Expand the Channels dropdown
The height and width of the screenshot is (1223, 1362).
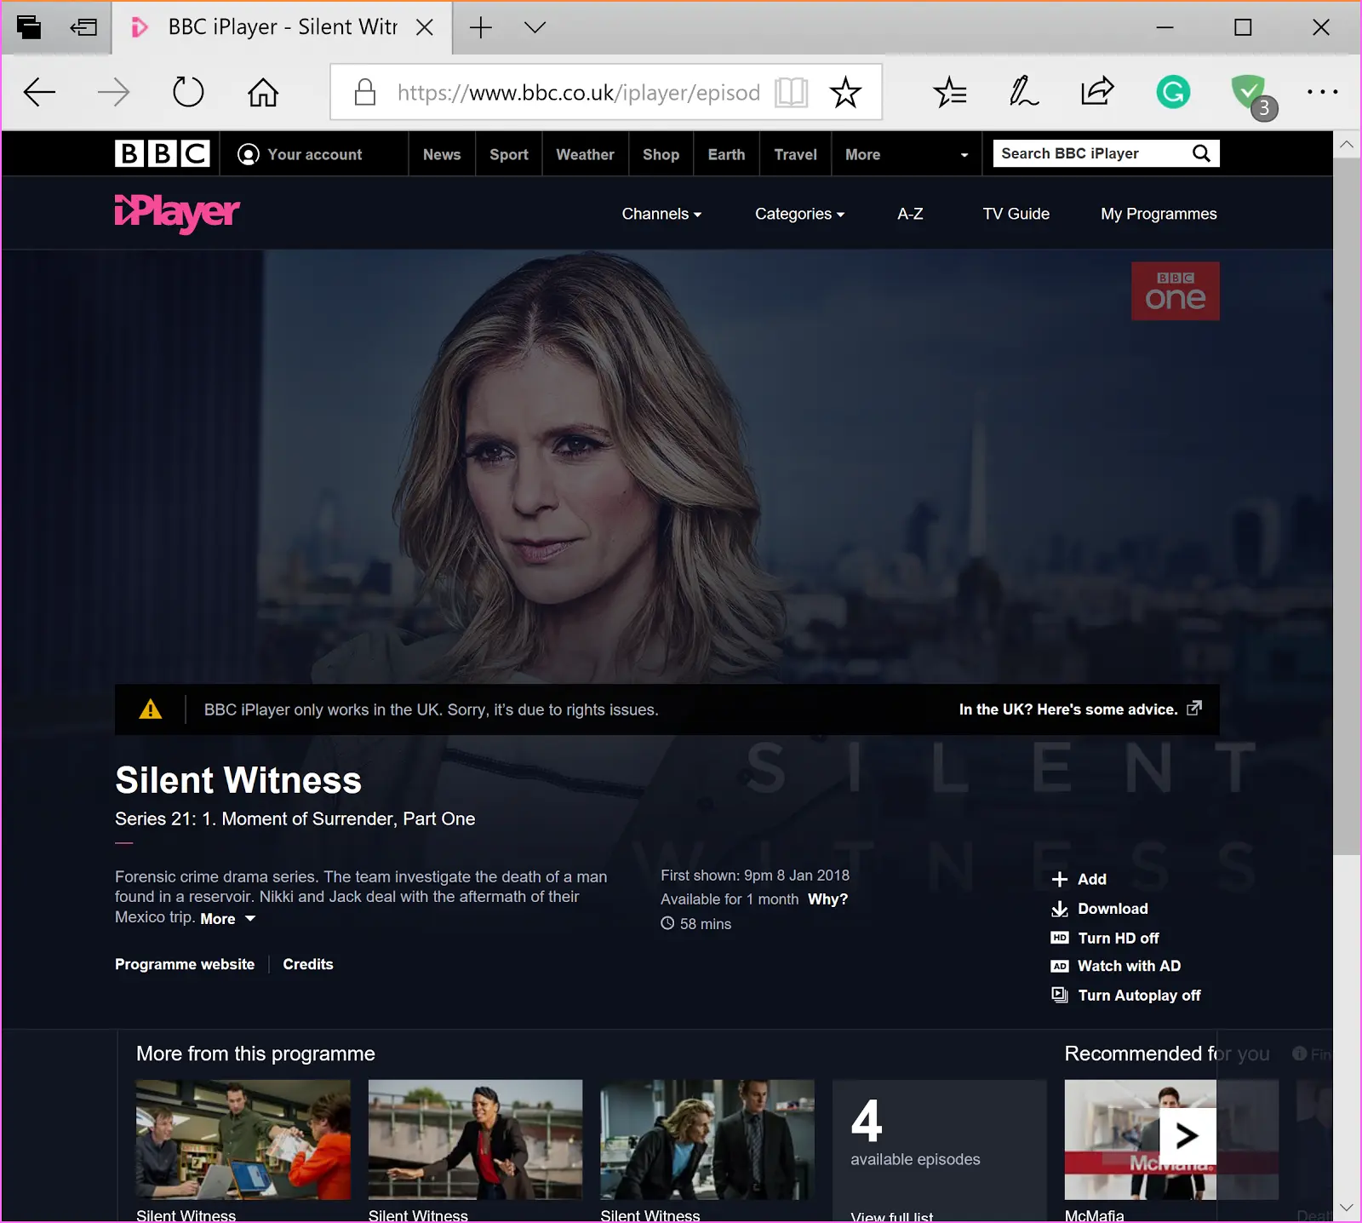pyautogui.click(x=661, y=214)
